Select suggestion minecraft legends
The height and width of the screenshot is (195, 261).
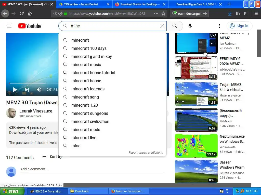pos(112,89)
